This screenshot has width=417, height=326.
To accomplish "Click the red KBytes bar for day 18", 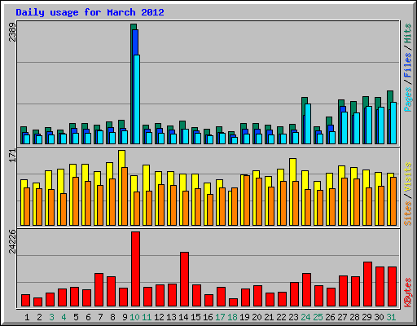I will click(x=234, y=302).
